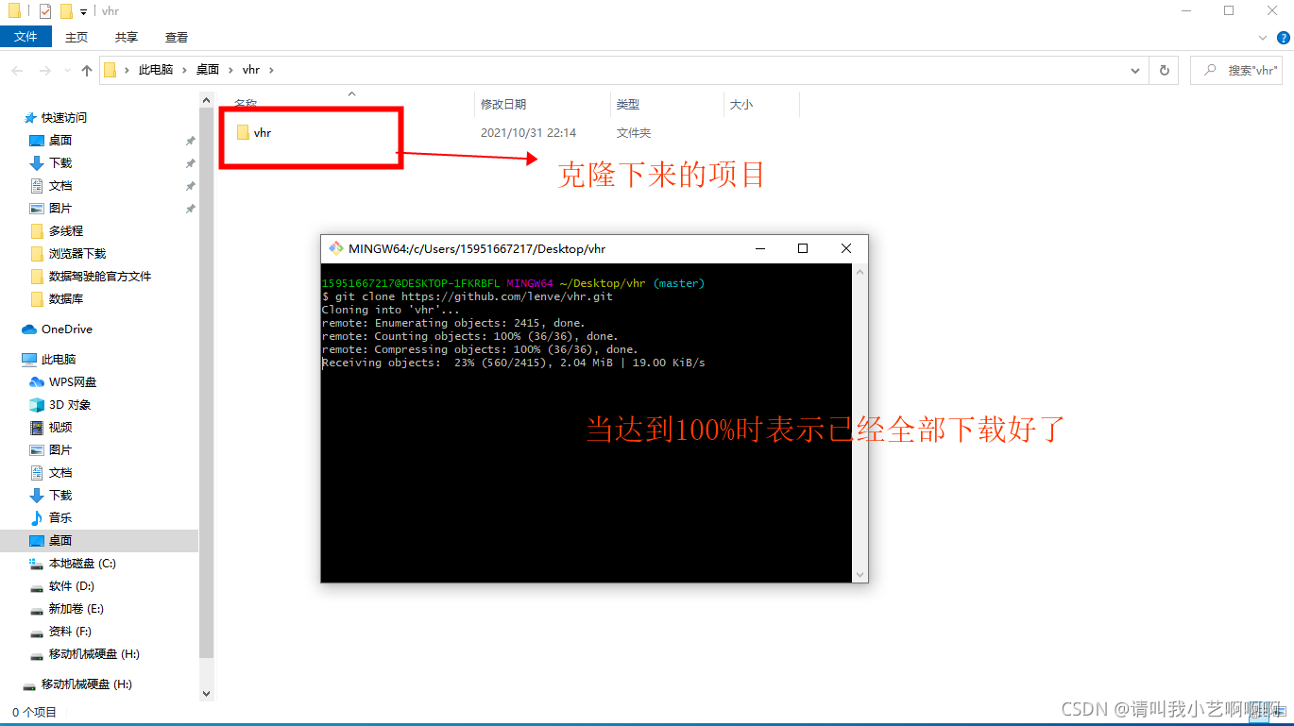
Task: Maximize the MINGW64 Git Bash window
Action: [803, 248]
